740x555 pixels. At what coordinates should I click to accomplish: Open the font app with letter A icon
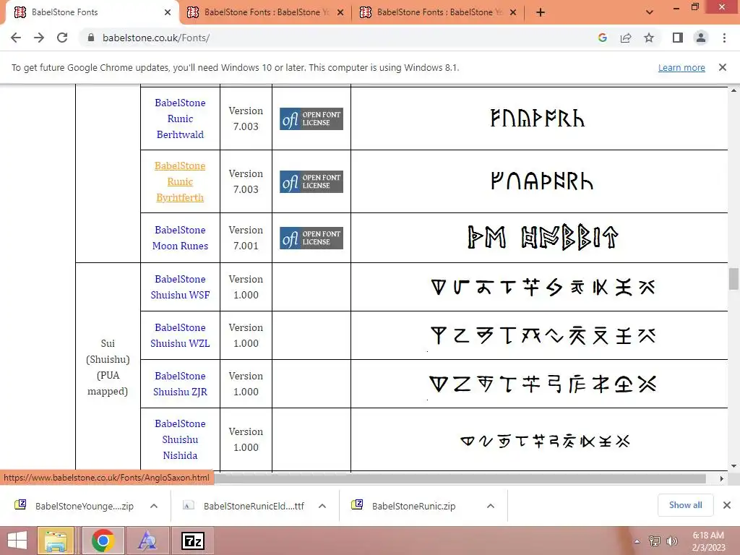click(147, 541)
